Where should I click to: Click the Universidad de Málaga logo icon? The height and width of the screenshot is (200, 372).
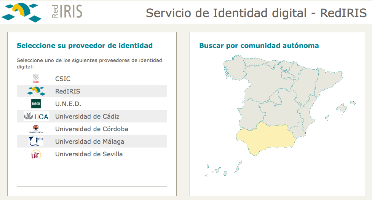[36, 141]
